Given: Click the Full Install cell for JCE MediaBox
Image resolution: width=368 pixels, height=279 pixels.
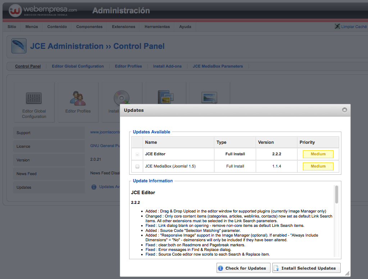Looking at the screenshot, I should (x=235, y=166).
